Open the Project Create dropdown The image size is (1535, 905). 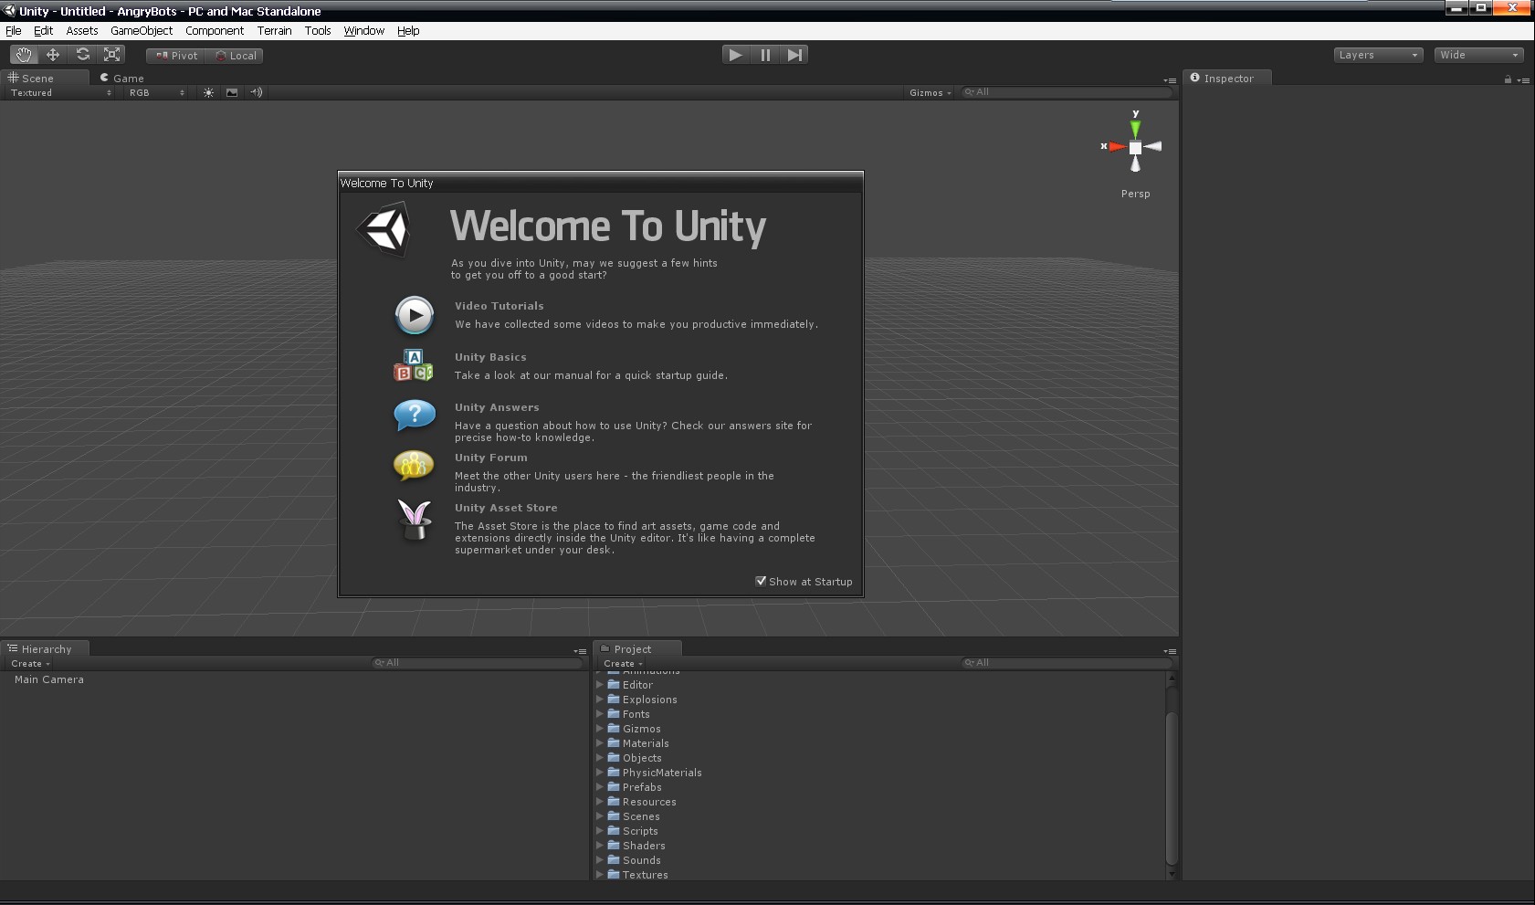tap(623, 664)
